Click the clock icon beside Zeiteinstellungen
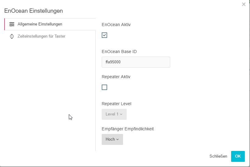 (x=12, y=36)
